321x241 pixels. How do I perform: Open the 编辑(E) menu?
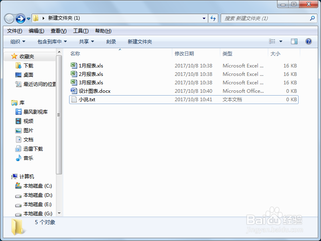[36, 31]
